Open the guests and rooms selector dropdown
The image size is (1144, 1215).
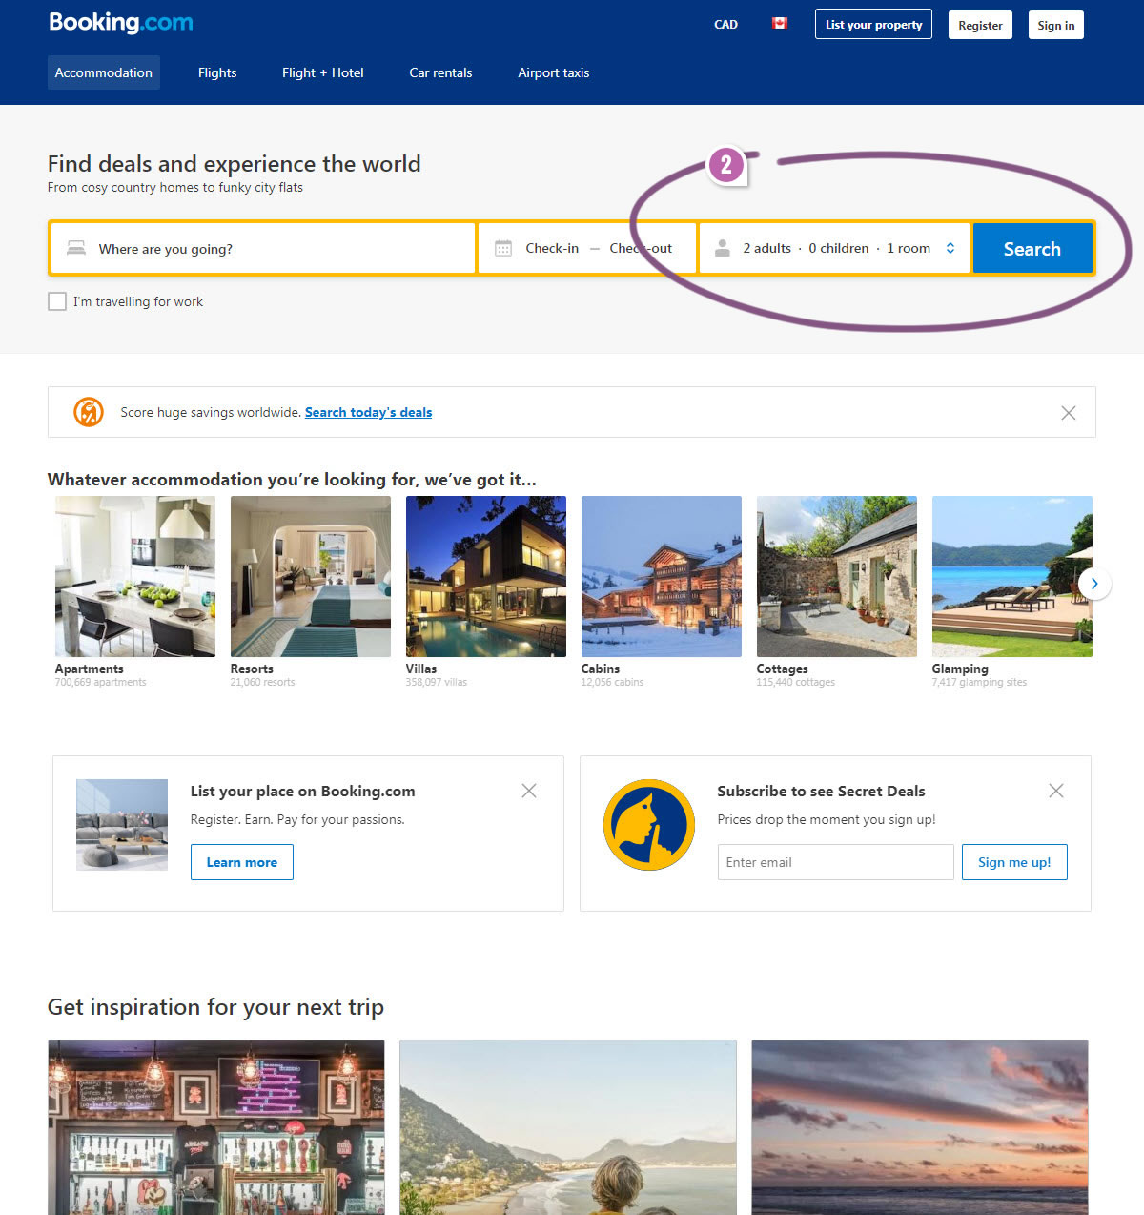point(836,248)
